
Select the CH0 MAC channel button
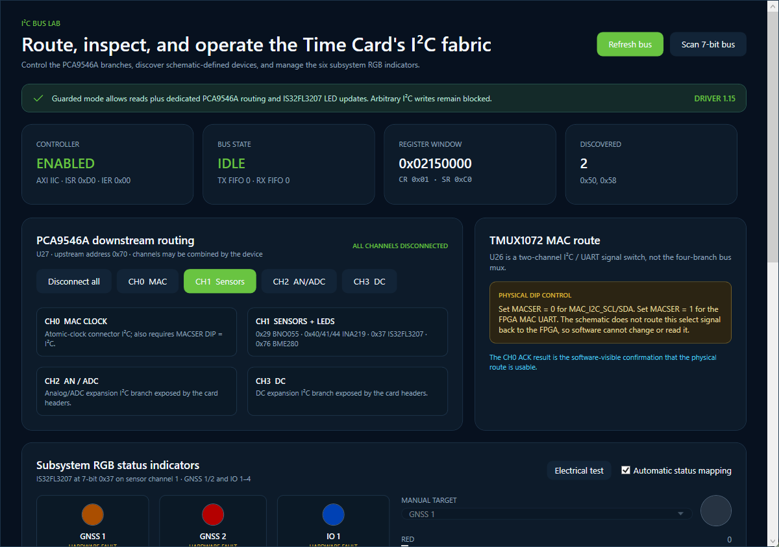pos(147,281)
